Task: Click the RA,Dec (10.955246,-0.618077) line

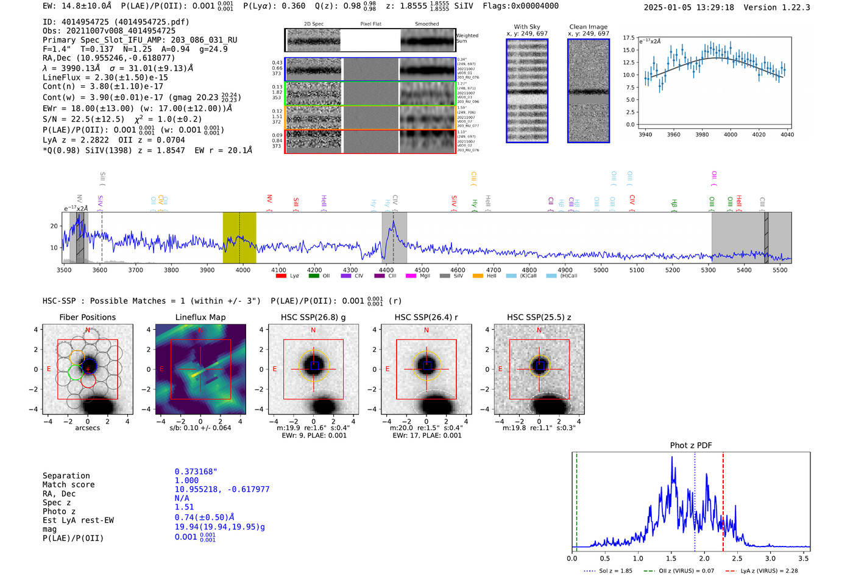Action: coord(109,58)
